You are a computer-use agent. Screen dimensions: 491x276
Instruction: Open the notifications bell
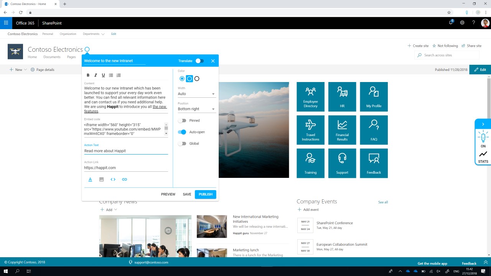pyautogui.click(x=451, y=23)
